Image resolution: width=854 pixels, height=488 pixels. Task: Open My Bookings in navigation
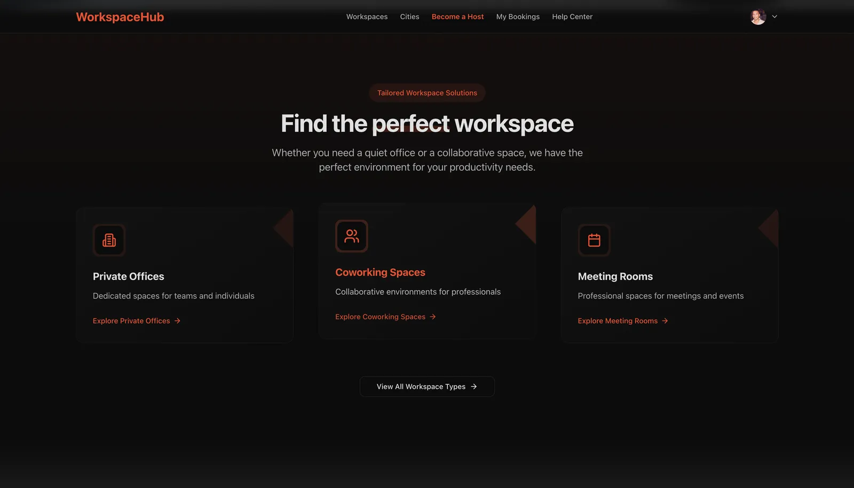[518, 17]
